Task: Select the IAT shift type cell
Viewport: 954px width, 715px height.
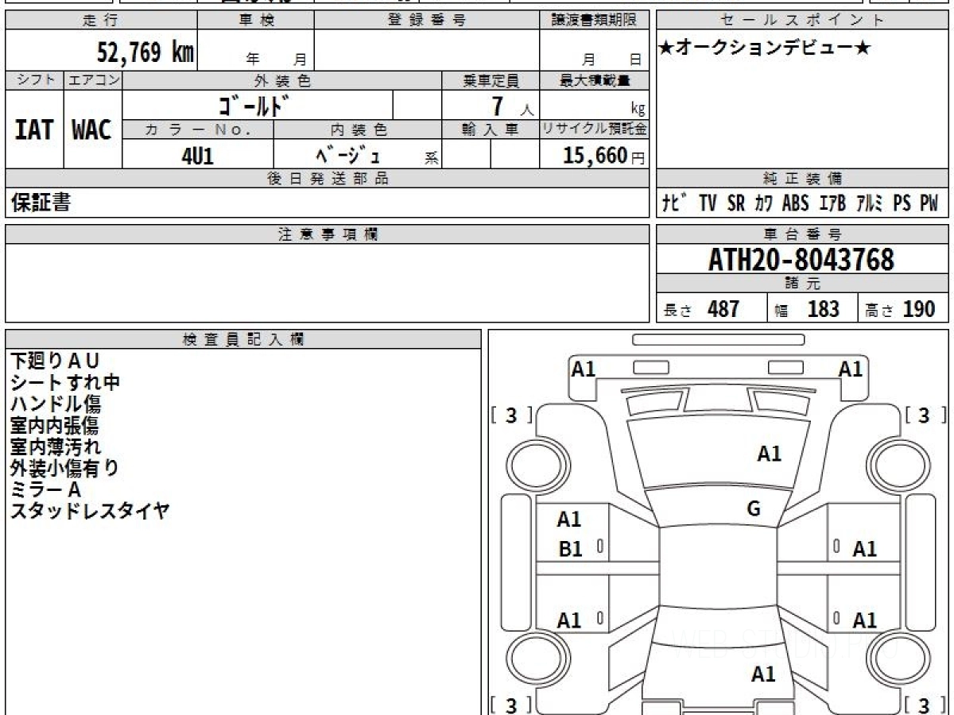Action: [x=34, y=129]
